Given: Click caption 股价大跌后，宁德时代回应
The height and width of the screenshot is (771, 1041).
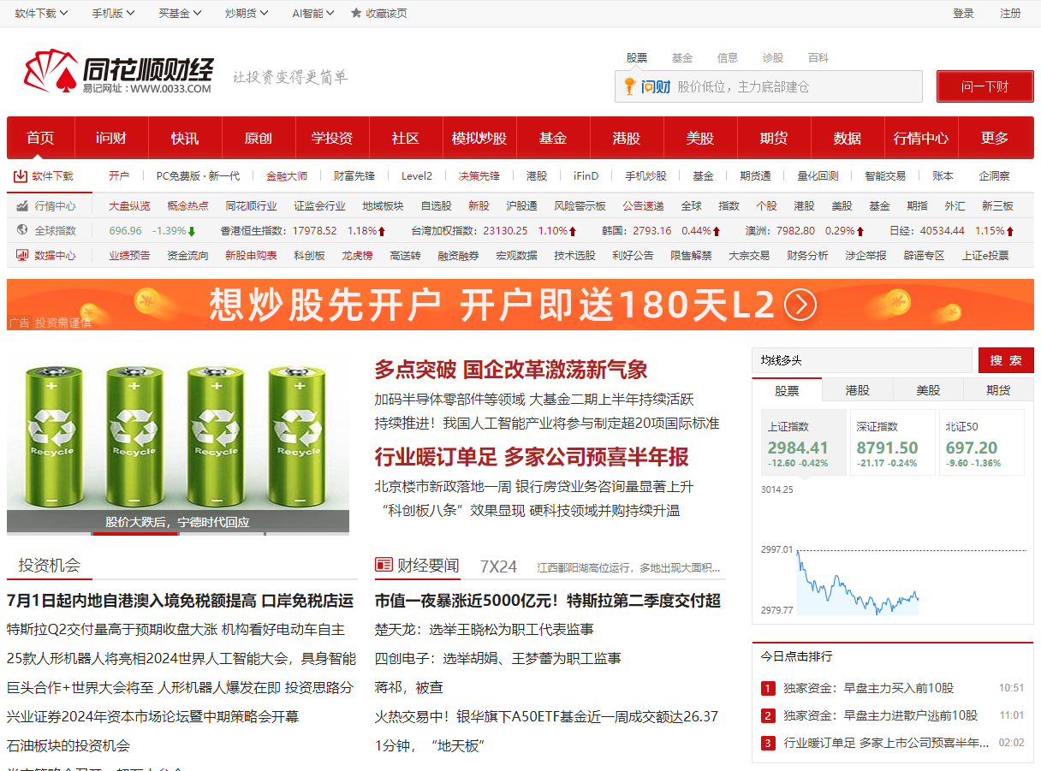Looking at the screenshot, I should coord(177,522).
